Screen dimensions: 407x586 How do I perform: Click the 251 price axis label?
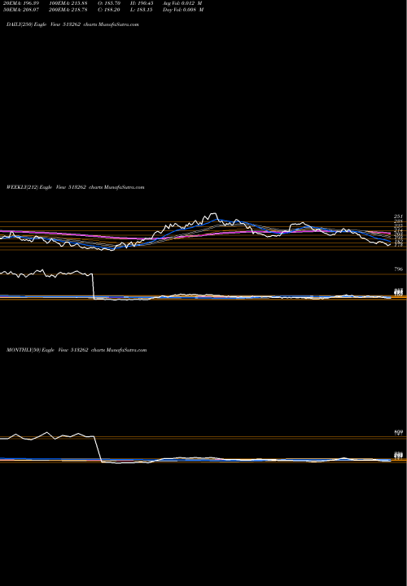(398, 216)
